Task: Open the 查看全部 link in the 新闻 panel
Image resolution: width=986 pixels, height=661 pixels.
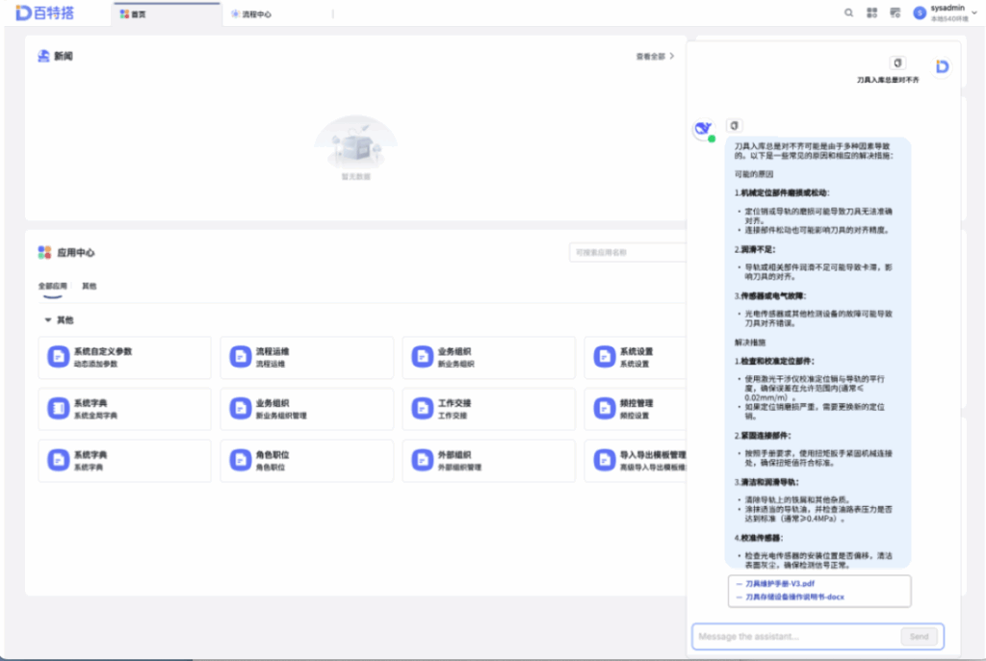Action: click(x=655, y=56)
